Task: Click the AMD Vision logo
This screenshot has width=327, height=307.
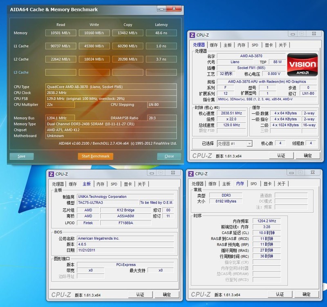Action: tap(302, 65)
